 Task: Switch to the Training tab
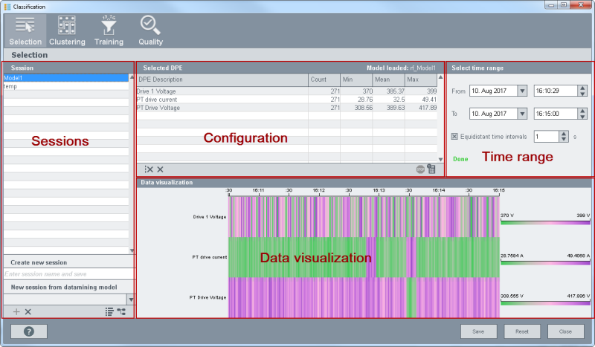[x=109, y=30]
